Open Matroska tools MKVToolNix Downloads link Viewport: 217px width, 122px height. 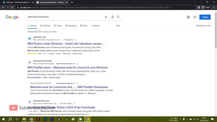coord(69,87)
